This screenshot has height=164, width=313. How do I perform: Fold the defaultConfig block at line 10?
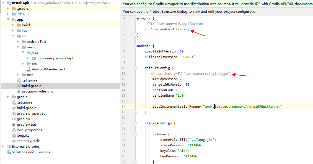coord(135,68)
